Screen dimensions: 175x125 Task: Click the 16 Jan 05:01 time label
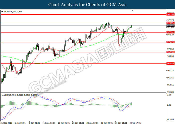tap(64, 123)
